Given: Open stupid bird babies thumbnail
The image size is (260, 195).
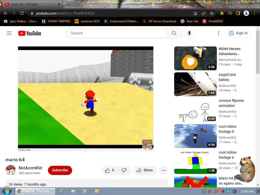Looking at the screenshot, I should [196, 84].
